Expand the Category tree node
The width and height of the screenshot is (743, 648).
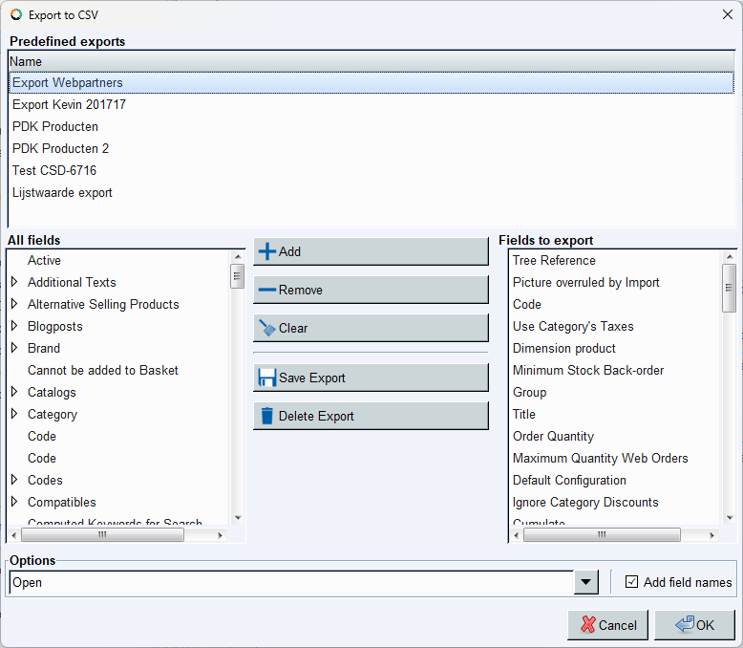[14, 414]
